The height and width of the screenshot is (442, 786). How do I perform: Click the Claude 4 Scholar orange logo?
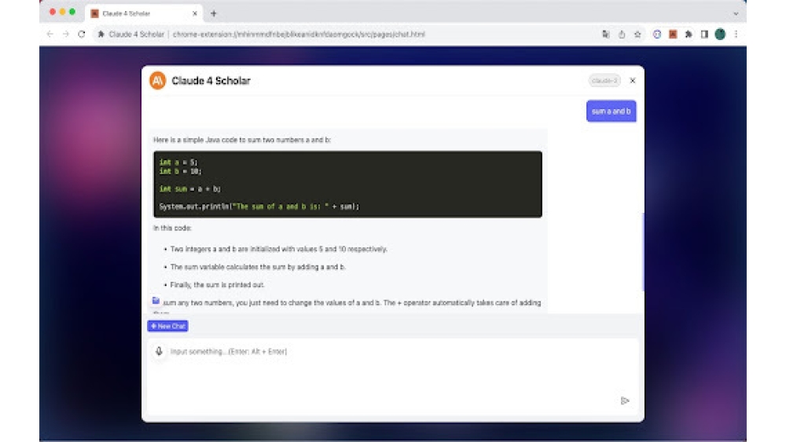(x=157, y=81)
